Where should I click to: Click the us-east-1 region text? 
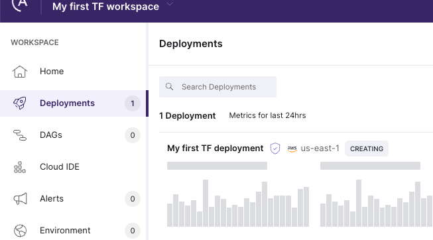tap(320, 149)
